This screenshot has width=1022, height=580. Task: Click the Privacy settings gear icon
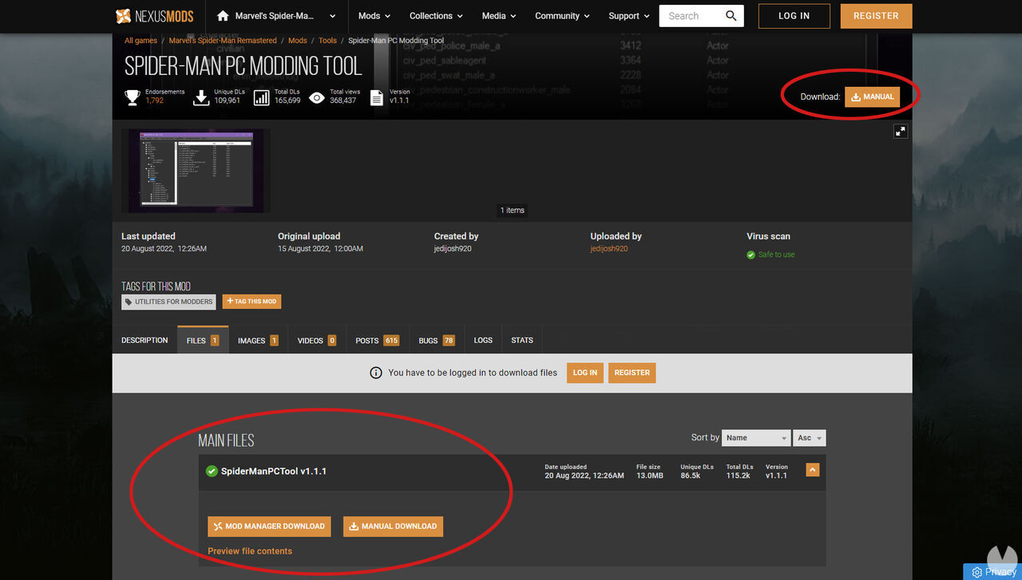tap(976, 572)
